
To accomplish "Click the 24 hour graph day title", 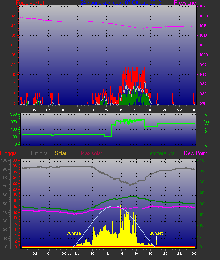I will click(121, 3).
